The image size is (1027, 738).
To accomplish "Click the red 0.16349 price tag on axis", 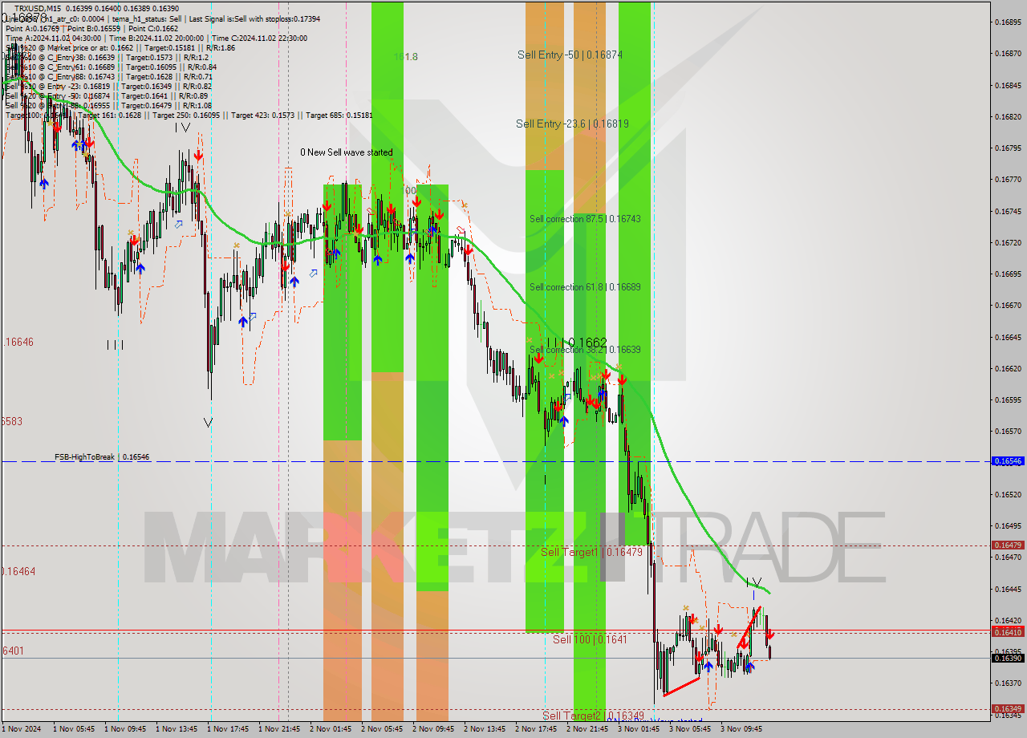I will coord(1008,709).
